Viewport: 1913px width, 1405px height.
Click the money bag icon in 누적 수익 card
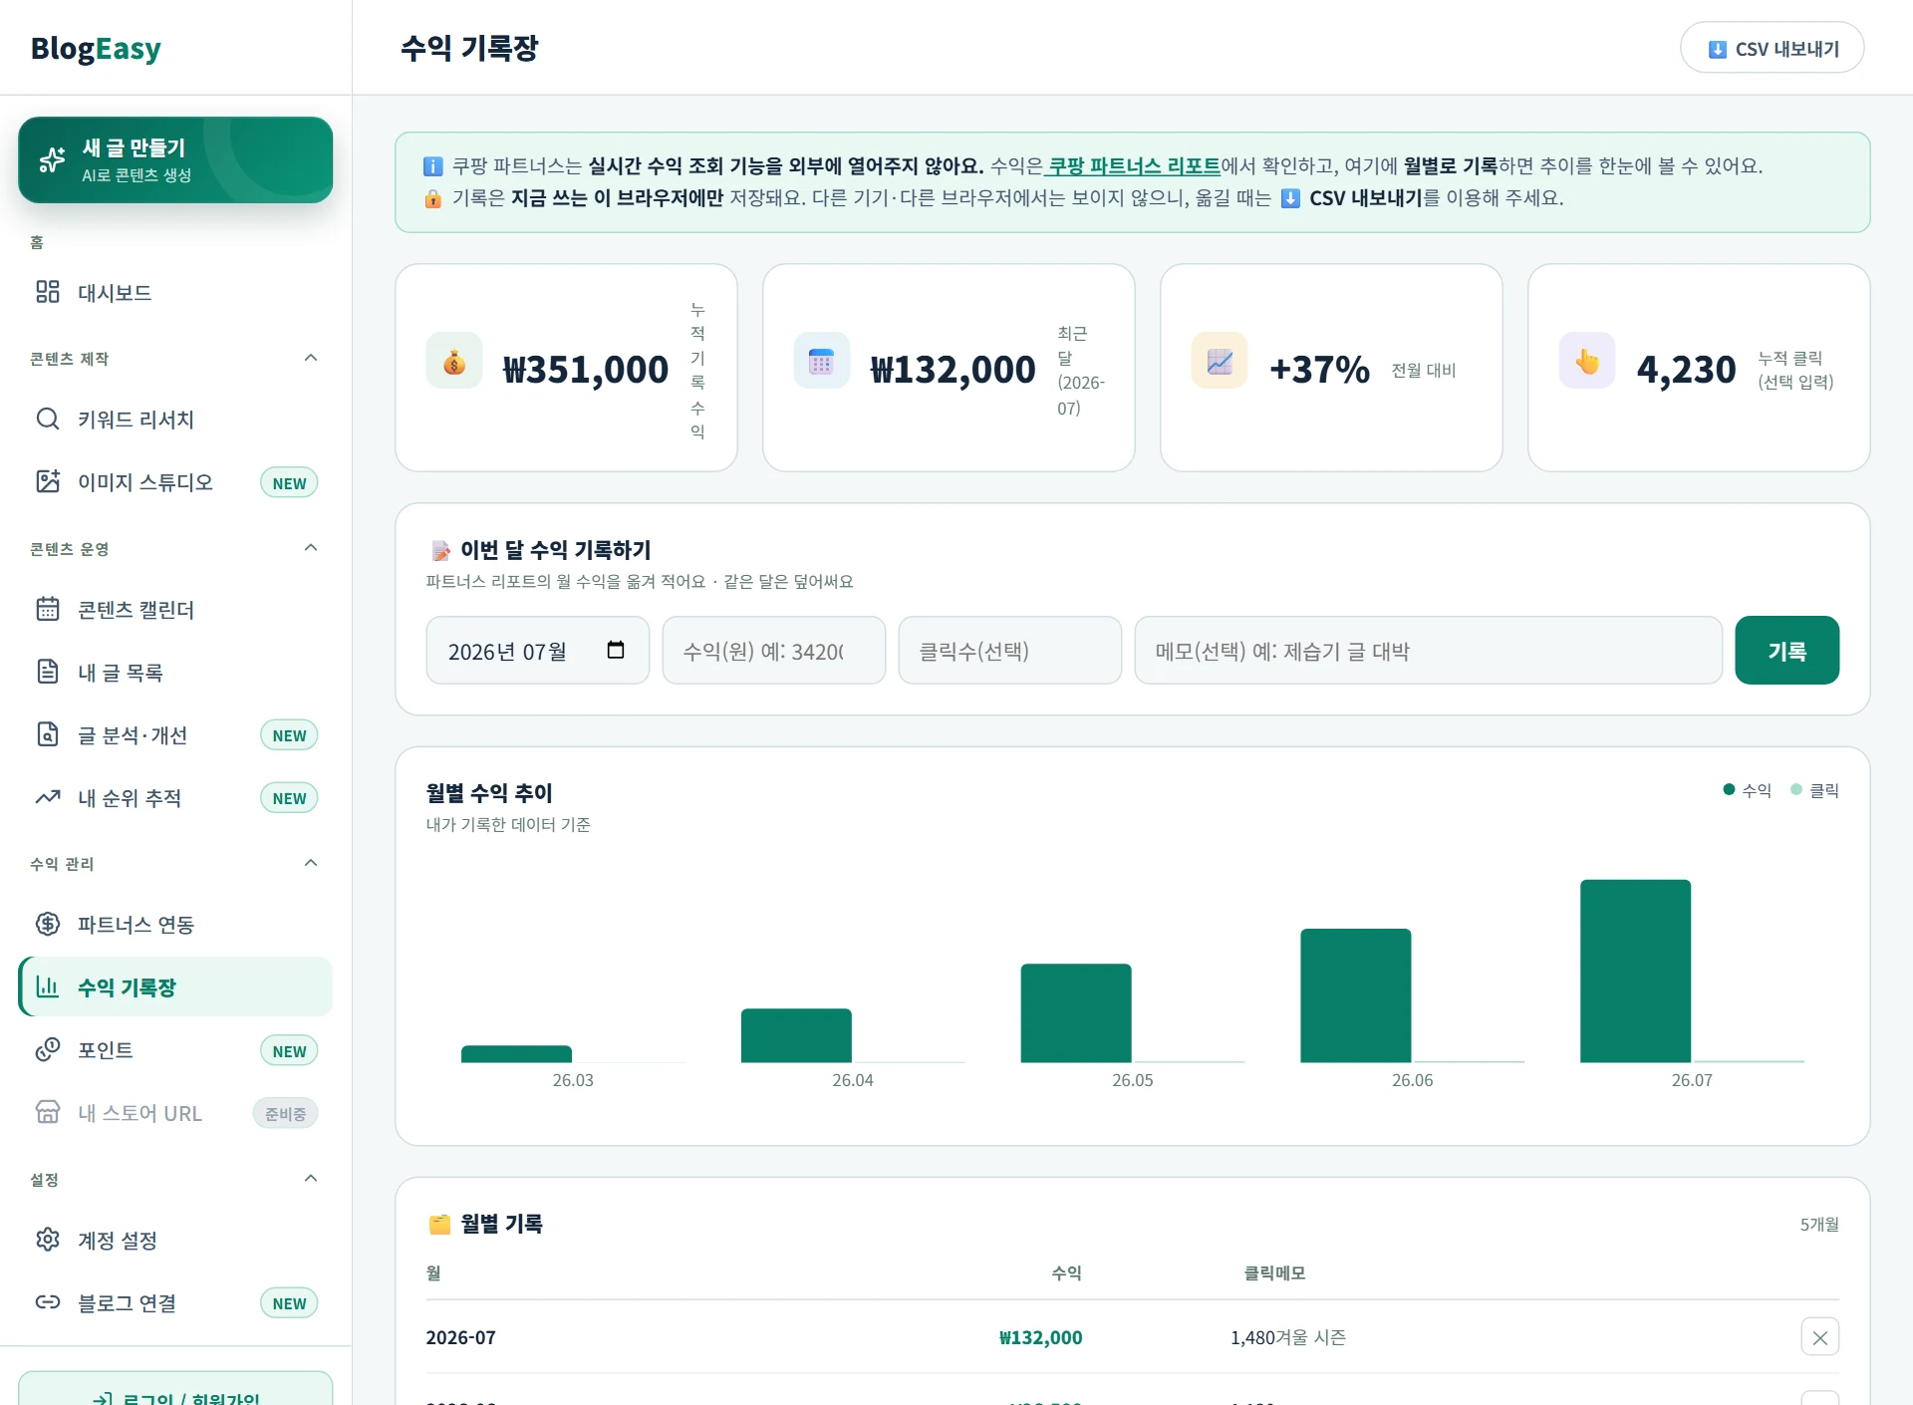click(454, 361)
